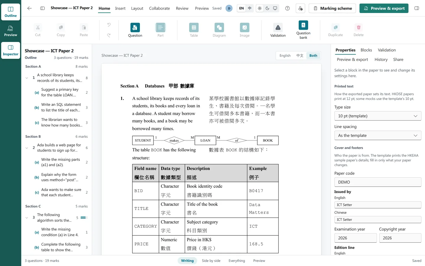Viewport: 425px width, 266px height.
Task: Click the Examination year field
Action: point(356,238)
